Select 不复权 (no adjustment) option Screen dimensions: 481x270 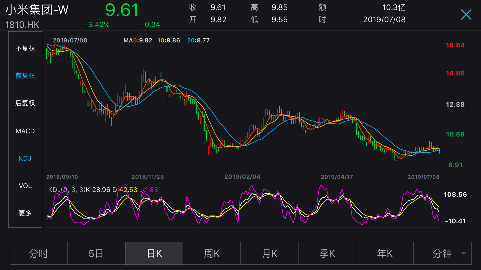pyautogui.click(x=25, y=48)
